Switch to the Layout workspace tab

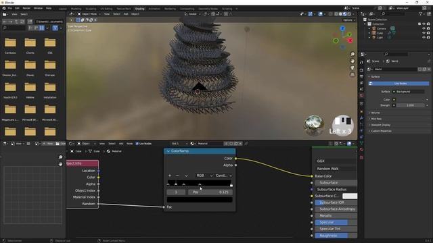[63, 9]
